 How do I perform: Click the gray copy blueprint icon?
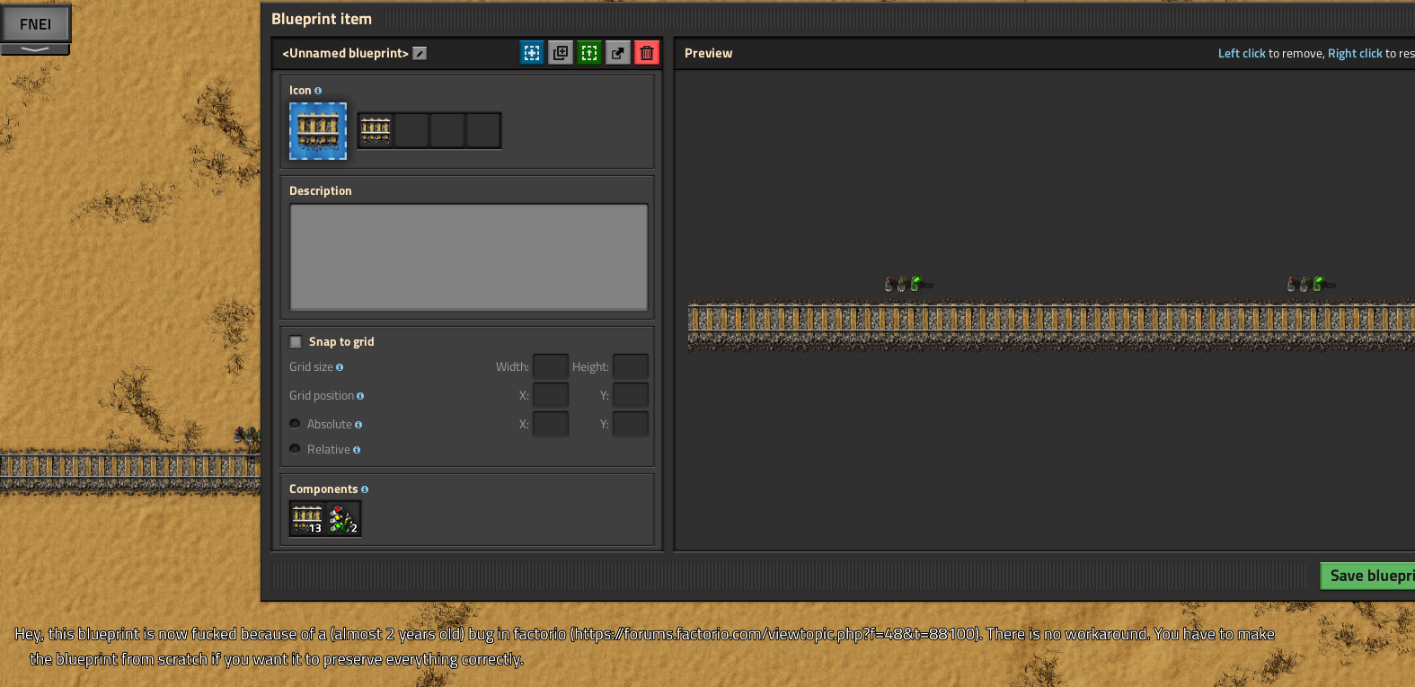tap(561, 53)
